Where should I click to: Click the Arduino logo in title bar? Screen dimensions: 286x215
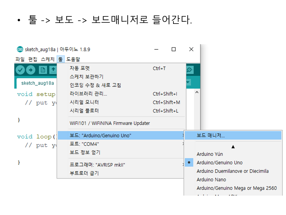20,49
